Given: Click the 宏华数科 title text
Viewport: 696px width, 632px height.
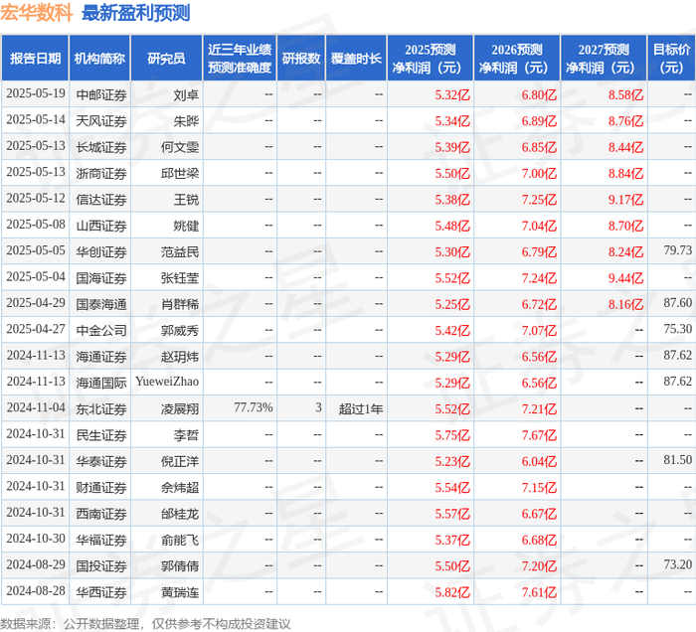Looking at the screenshot, I should click(x=37, y=12).
